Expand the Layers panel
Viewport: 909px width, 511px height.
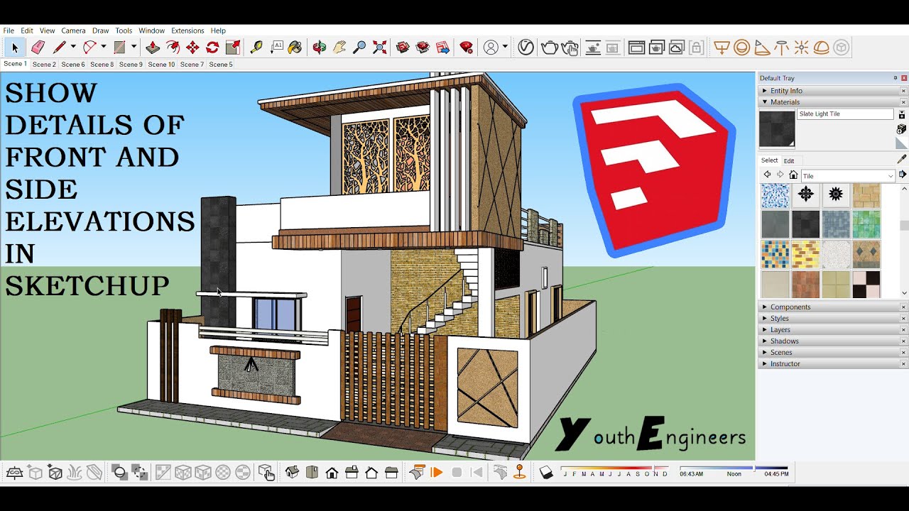tap(832, 329)
